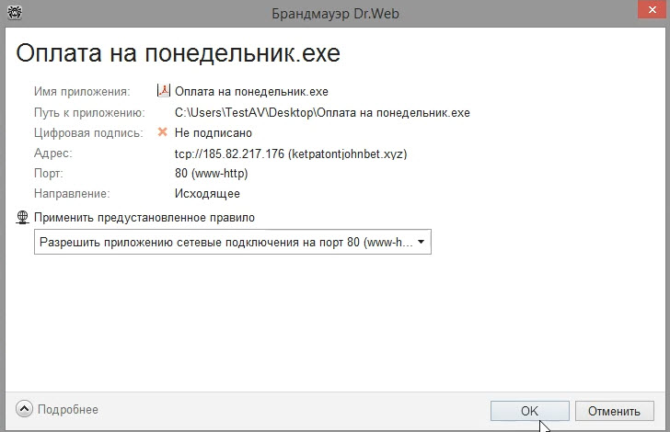
Task: Click the direction value Исходящее
Action: (x=207, y=193)
